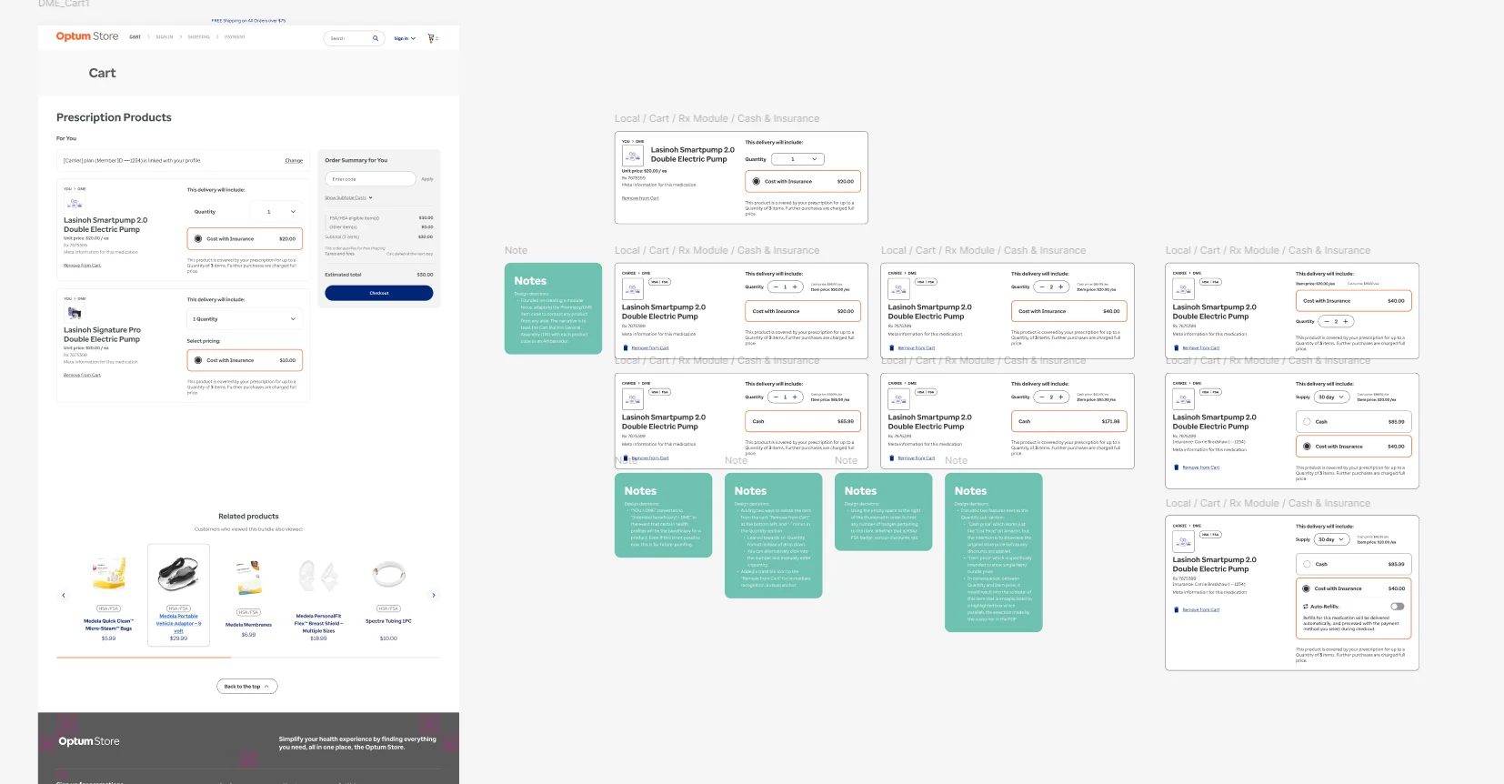This screenshot has width=1504, height=784.
Task: Open the 1 Quantity dropdown for Signature Pro
Action: point(245,319)
